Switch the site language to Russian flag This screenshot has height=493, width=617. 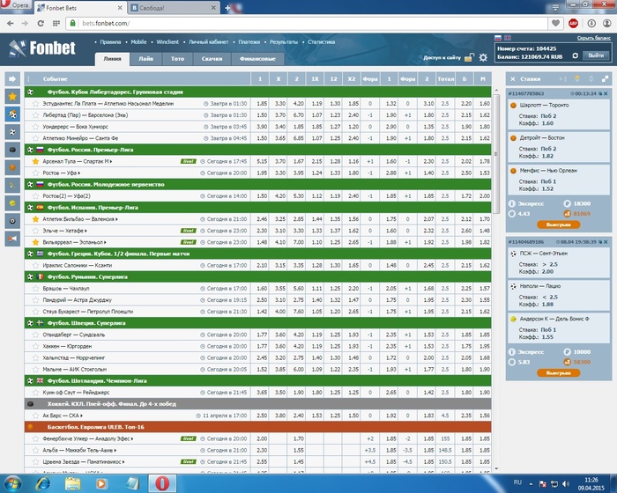tap(498, 38)
